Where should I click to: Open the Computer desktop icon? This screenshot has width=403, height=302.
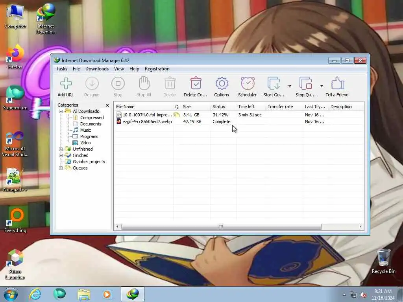(x=15, y=17)
